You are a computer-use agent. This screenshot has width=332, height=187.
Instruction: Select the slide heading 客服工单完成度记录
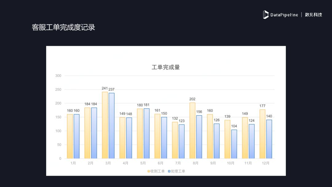[x=63, y=27]
